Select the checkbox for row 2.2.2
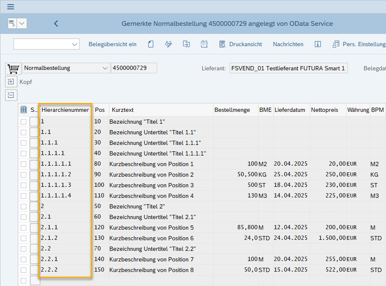The height and width of the screenshot is (286, 386). [24, 270]
